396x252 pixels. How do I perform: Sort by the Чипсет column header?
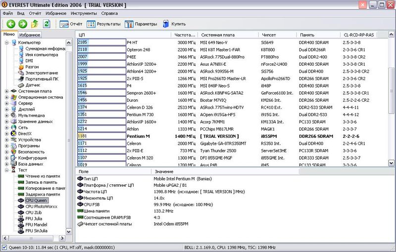tap(278, 35)
